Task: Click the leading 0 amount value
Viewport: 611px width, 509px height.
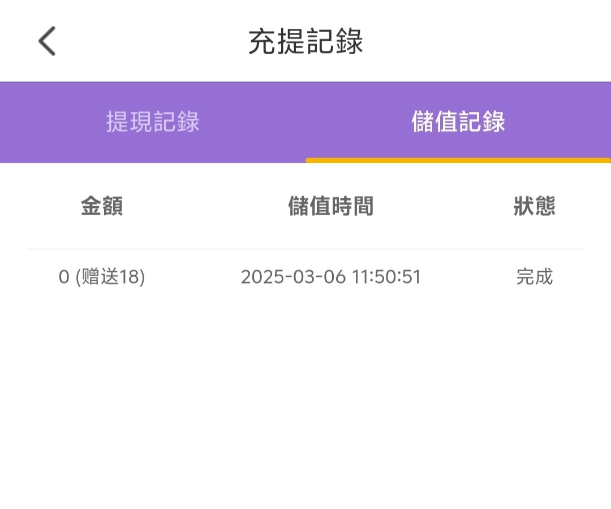Action: pyautogui.click(x=64, y=277)
